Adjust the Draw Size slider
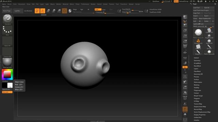 pos(133,12)
